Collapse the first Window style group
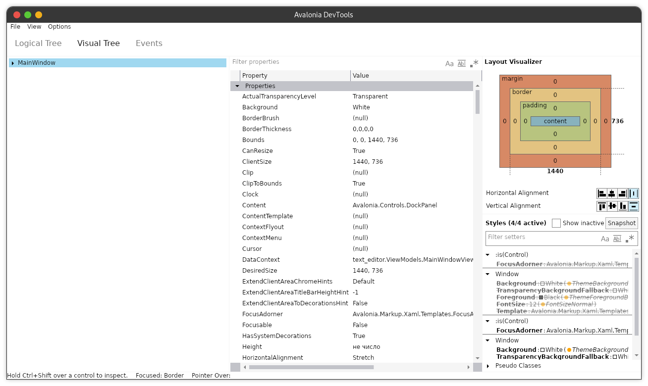The image size is (648, 386). point(487,274)
